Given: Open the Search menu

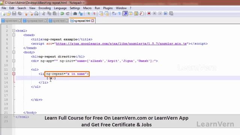Looking at the screenshot, I should point(22,8).
